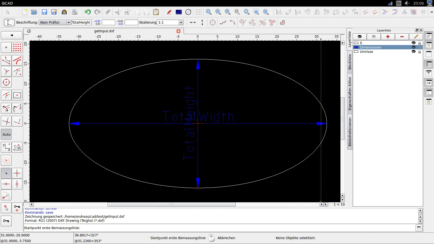Click the add layer red plus
The width and height of the screenshot is (434, 244).
pyautogui.click(x=388, y=37)
